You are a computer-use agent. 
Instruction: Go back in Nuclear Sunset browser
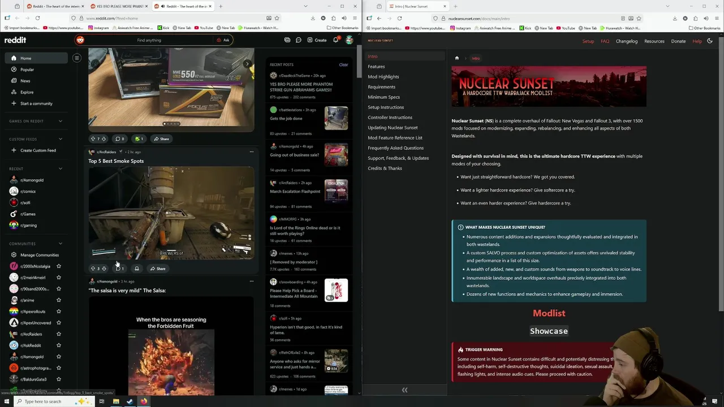(x=379, y=18)
